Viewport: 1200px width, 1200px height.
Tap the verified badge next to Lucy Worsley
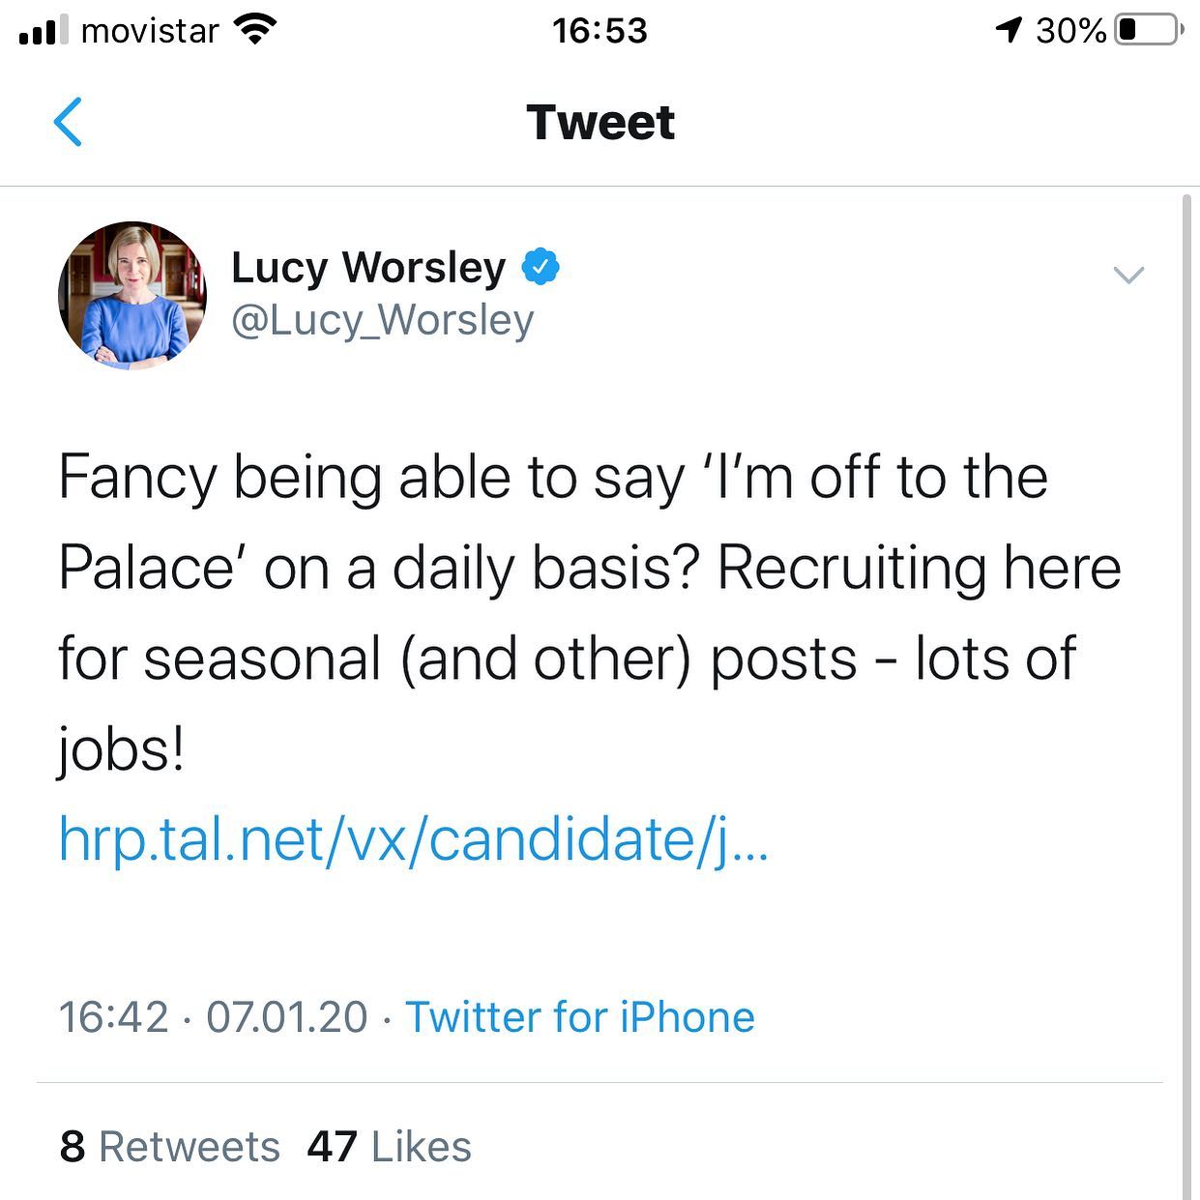tap(541, 268)
